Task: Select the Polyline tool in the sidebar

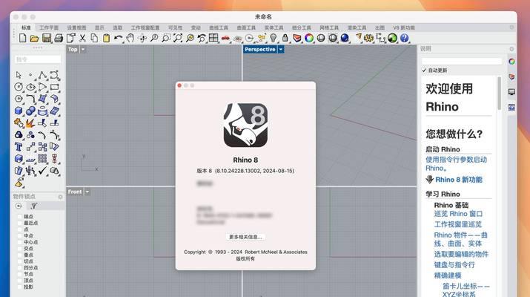Action: click(42, 75)
